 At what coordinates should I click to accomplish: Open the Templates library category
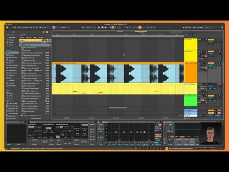(x=12, y=86)
